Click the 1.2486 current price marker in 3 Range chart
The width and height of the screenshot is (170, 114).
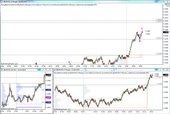166,32
